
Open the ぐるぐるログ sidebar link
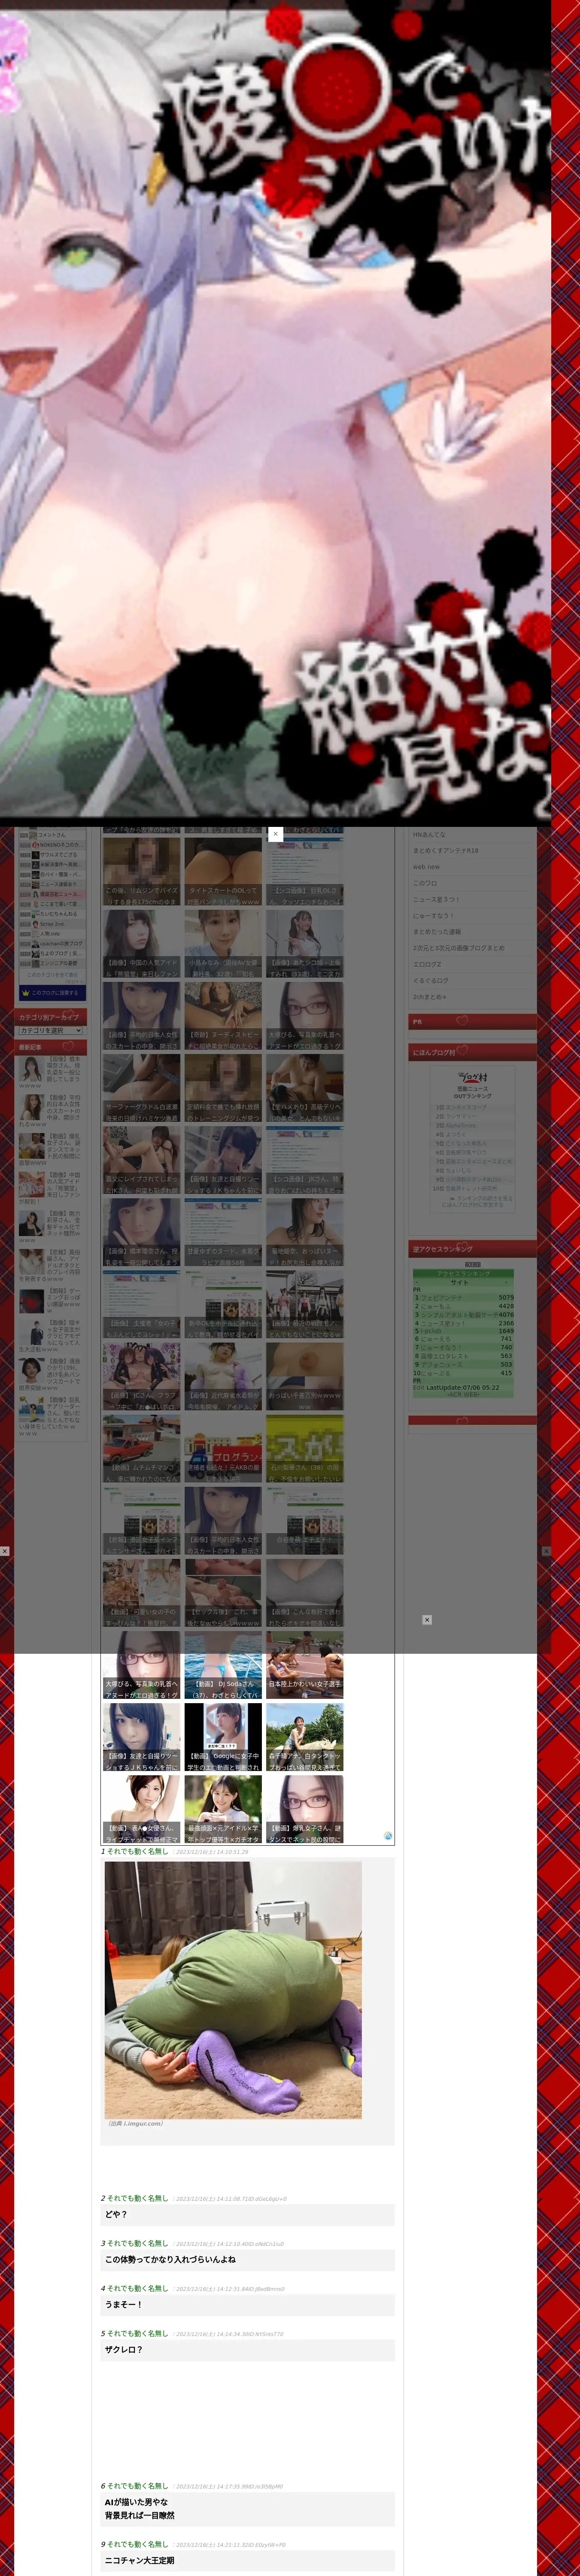[431, 980]
